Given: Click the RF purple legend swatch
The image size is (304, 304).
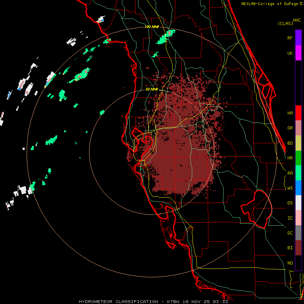Looking at the screenshot, I should [x=298, y=38].
